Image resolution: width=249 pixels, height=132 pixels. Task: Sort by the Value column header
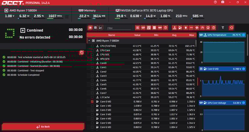tap(137, 35)
